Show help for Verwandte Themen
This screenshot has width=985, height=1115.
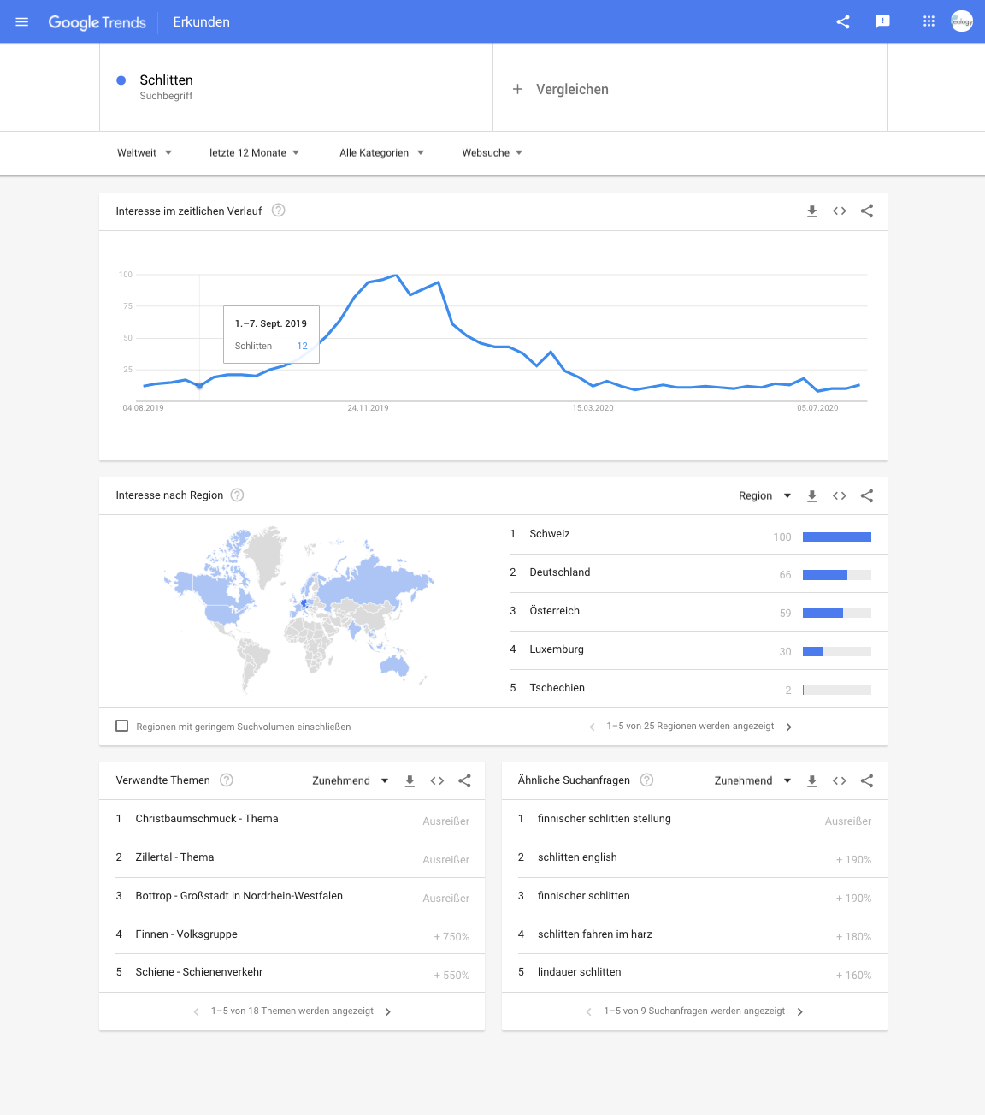pyautogui.click(x=227, y=780)
